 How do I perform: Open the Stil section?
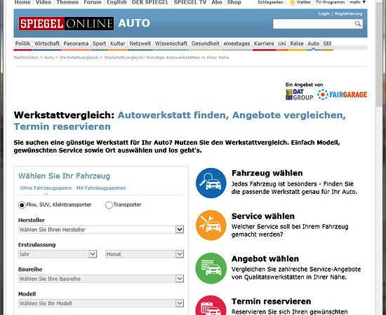point(327,43)
